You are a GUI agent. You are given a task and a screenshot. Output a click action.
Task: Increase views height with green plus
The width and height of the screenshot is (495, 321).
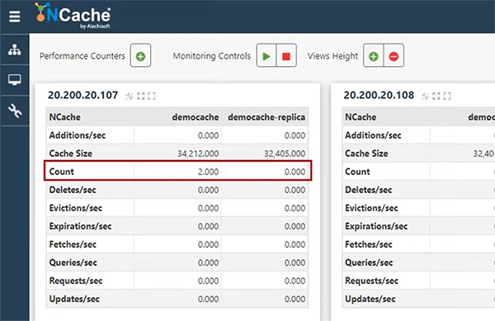coord(374,56)
